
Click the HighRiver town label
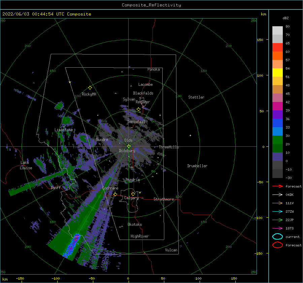140,236
